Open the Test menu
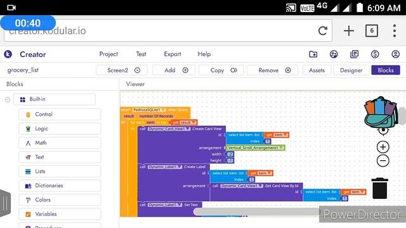Image resolution: width=406 pixels, height=228 pixels. click(x=141, y=54)
